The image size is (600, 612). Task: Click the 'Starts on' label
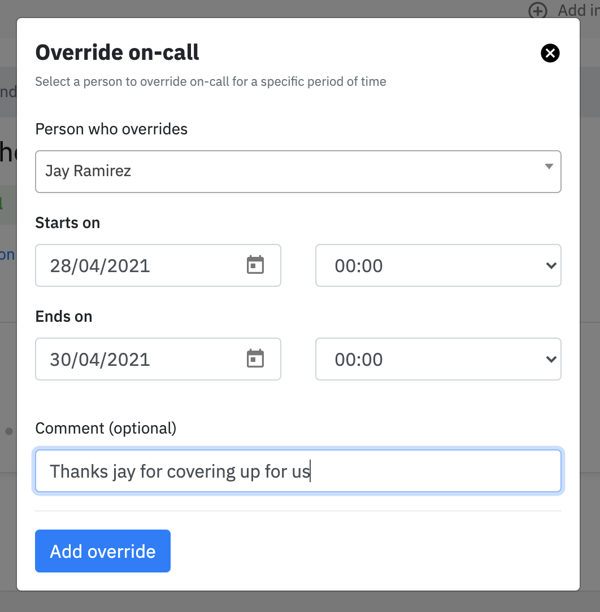pos(68,223)
